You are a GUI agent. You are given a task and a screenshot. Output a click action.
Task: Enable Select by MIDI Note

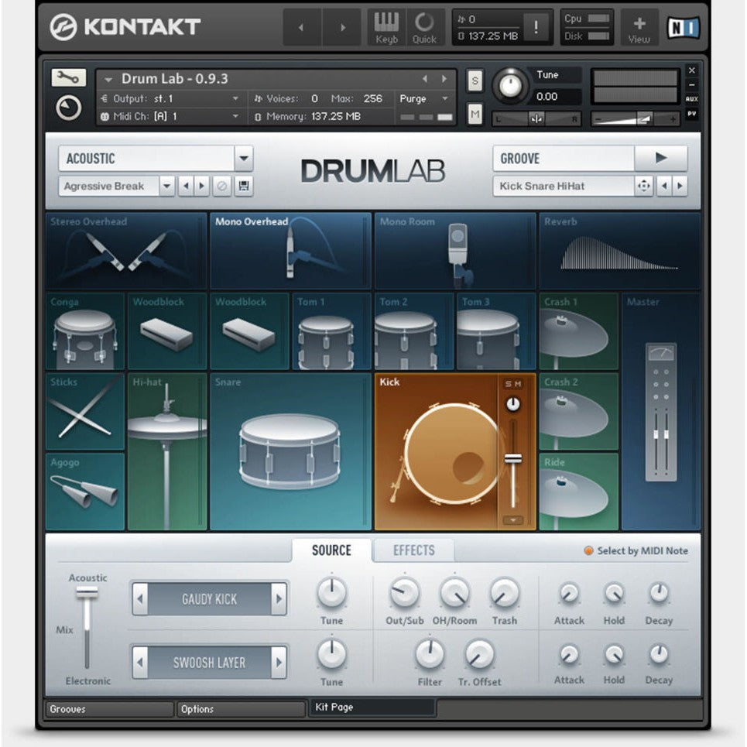click(x=589, y=550)
